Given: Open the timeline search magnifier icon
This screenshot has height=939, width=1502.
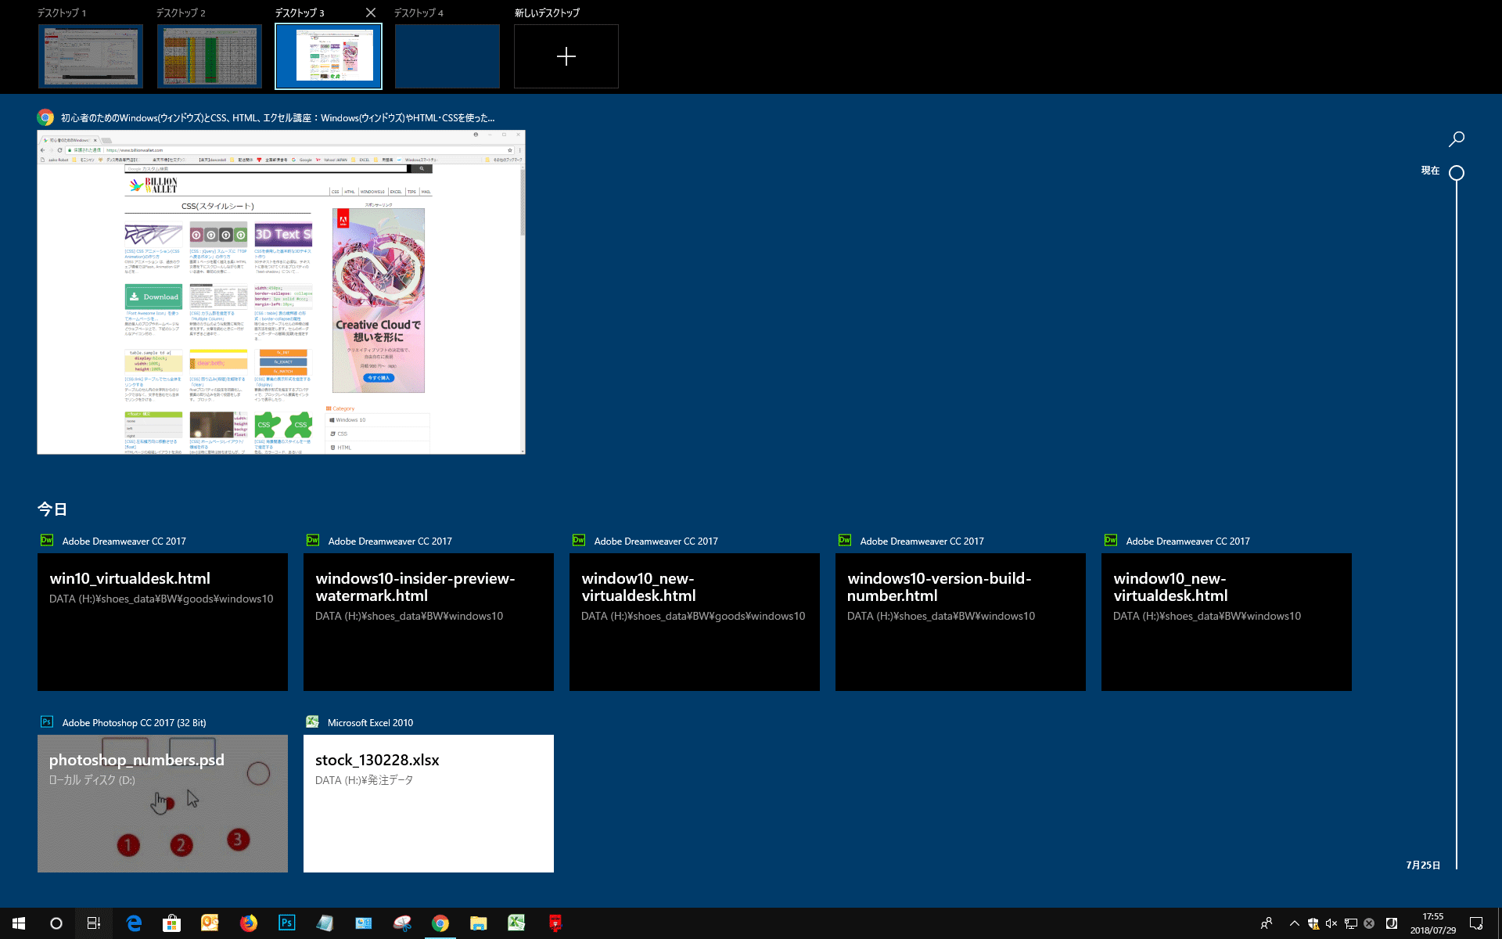Looking at the screenshot, I should [1457, 139].
